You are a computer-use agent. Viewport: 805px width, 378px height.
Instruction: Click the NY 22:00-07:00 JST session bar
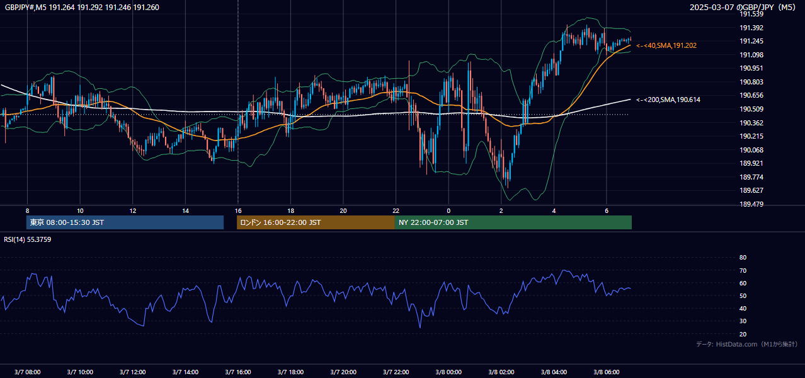tap(513, 222)
